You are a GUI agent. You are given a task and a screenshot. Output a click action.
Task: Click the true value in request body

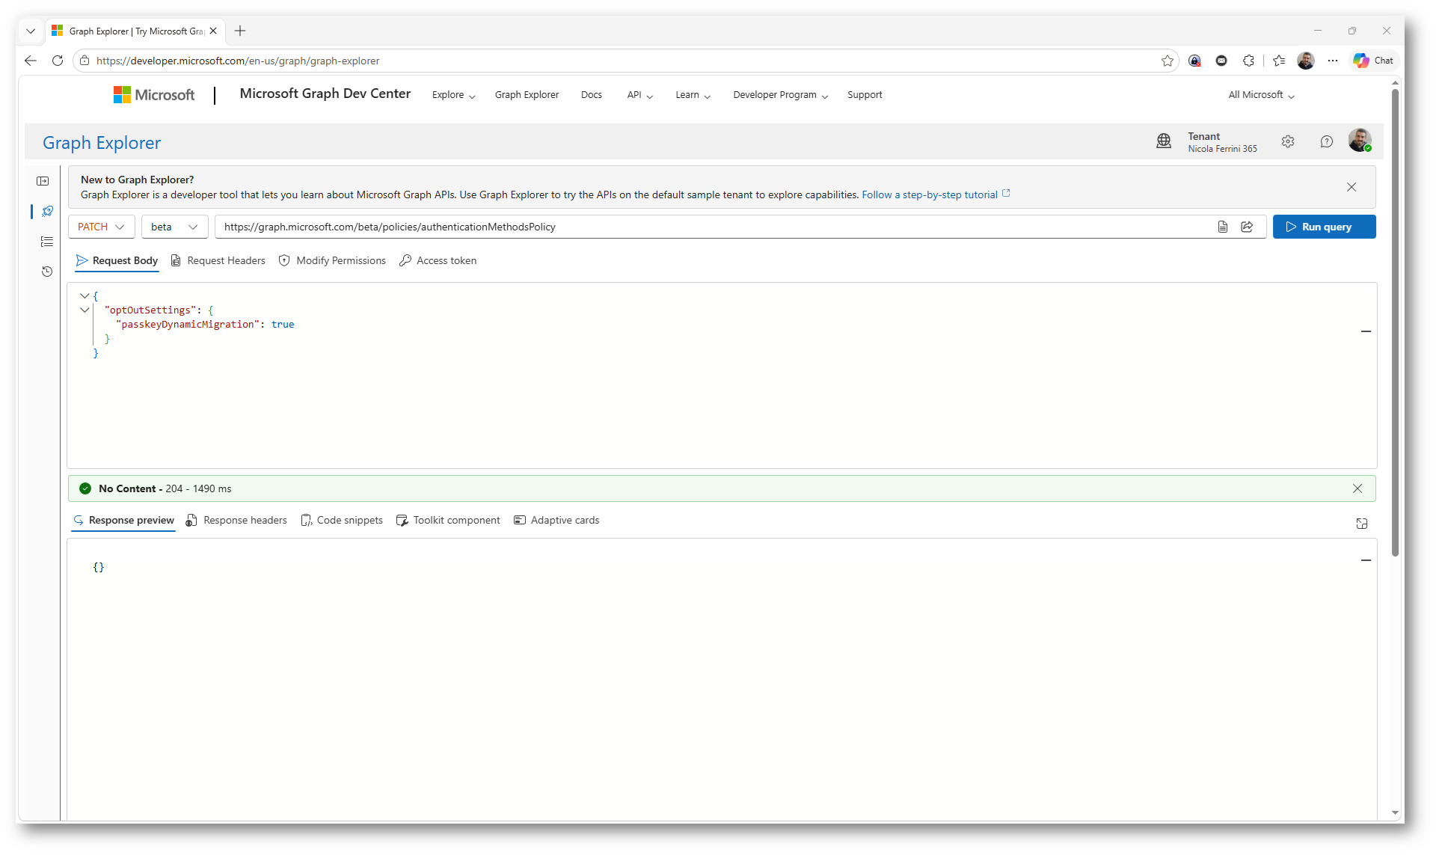(x=283, y=324)
